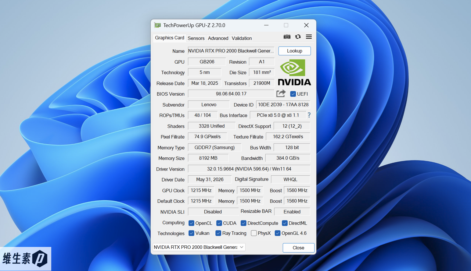This screenshot has height=271, width=471.
Task: Click the Revision value A1
Action: point(262,62)
